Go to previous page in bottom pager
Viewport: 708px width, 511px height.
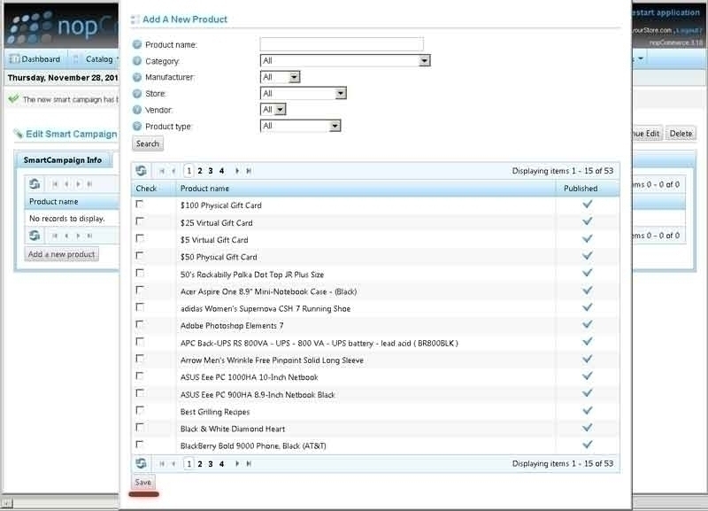coord(173,464)
